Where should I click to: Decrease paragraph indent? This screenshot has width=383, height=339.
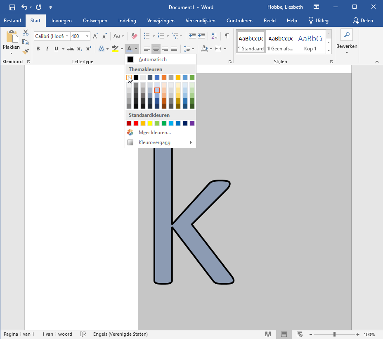click(192, 36)
